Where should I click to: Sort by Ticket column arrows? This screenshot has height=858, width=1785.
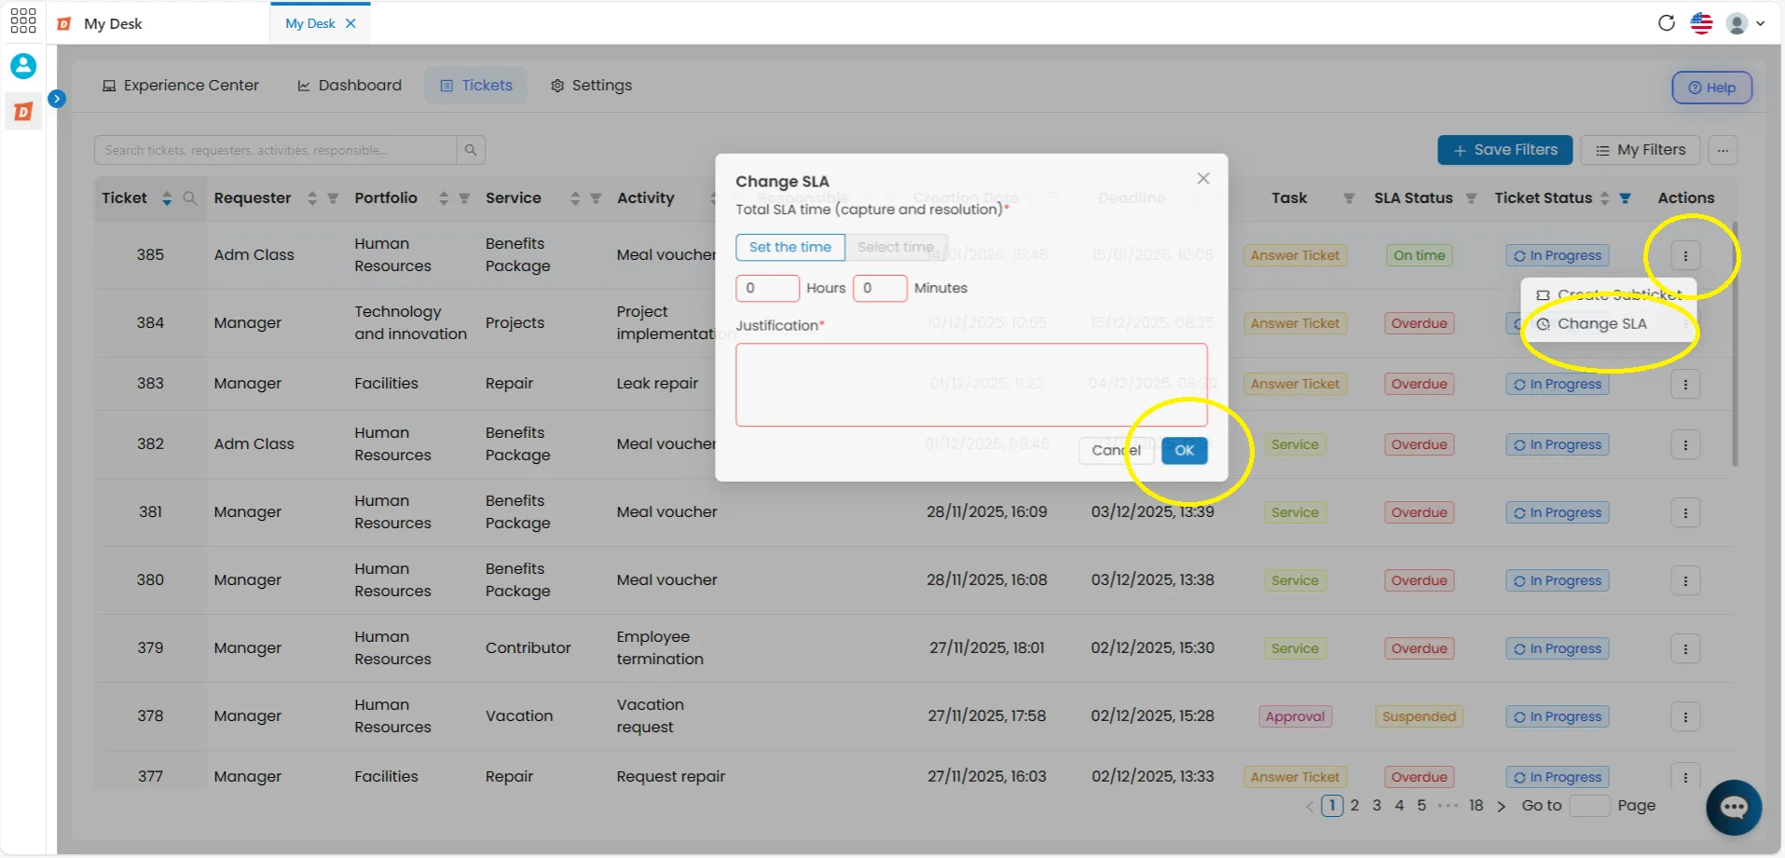point(167,198)
